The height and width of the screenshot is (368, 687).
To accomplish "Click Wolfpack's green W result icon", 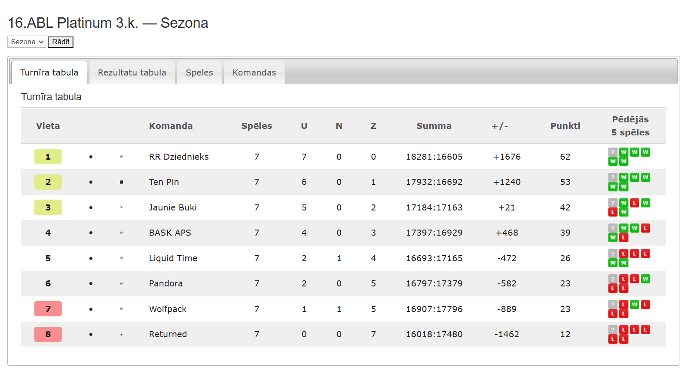I will (634, 305).
